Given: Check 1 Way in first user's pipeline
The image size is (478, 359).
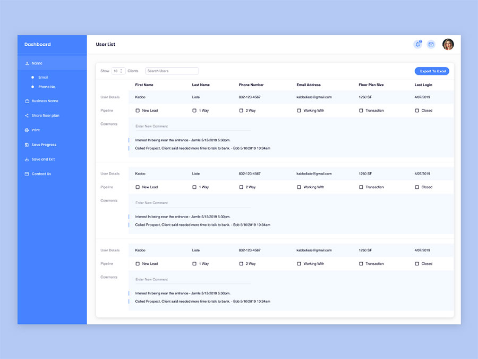Looking at the screenshot, I should pyautogui.click(x=194, y=111).
